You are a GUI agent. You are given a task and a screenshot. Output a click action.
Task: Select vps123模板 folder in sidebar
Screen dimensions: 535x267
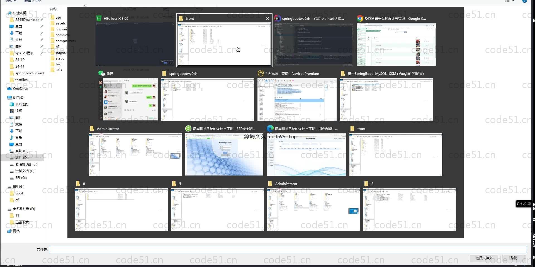[x=24, y=53]
